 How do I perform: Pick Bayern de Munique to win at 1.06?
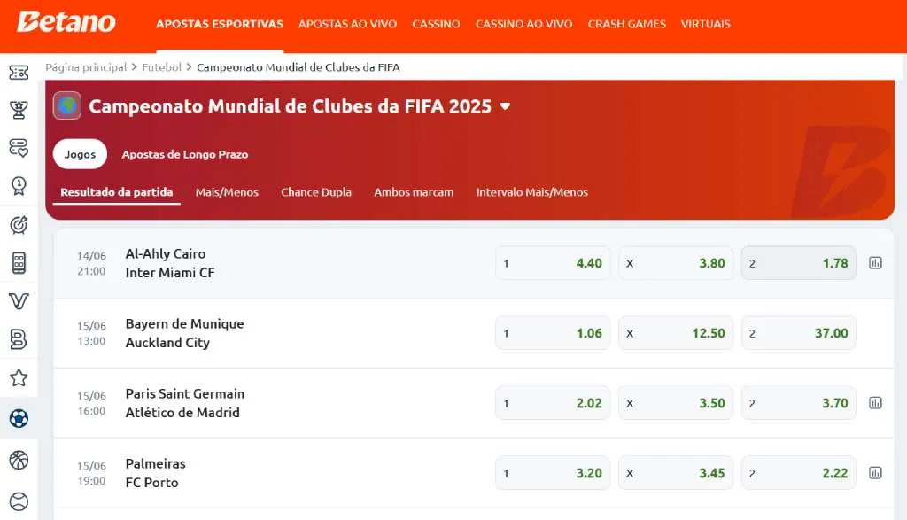tap(553, 332)
